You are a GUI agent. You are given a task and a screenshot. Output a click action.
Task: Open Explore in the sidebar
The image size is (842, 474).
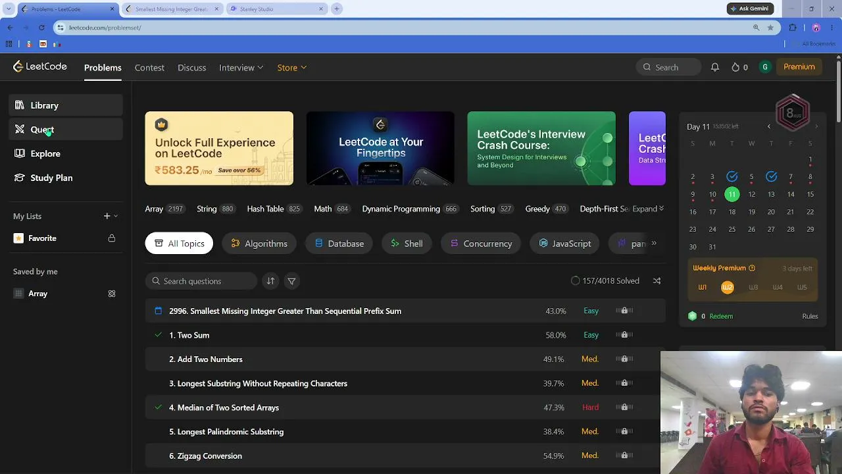(66, 153)
